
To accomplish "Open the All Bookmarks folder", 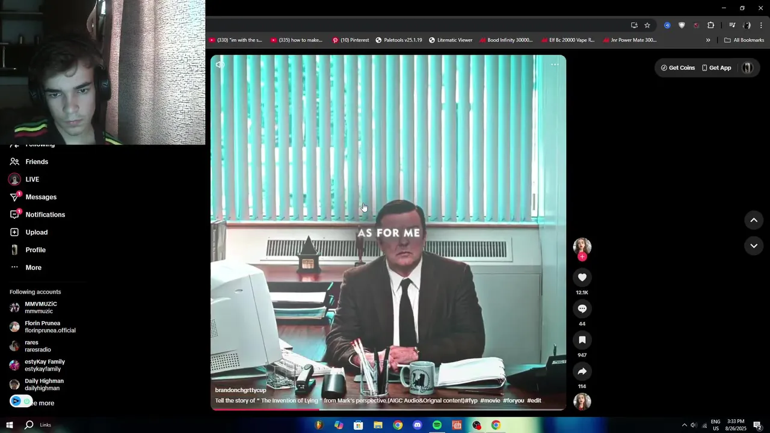I will pos(744,40).
